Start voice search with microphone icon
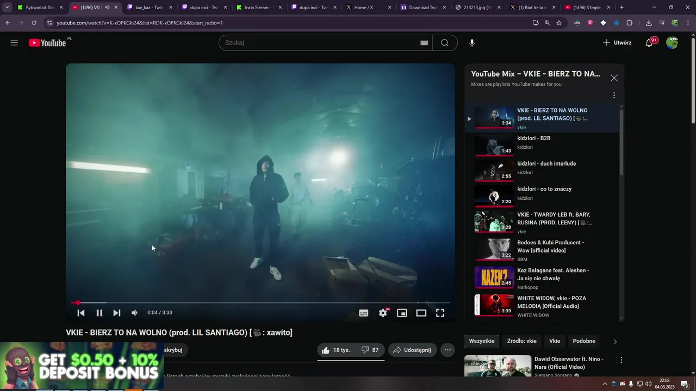The image size is (696, 391). pyautogui.click(x=472, y=43)
